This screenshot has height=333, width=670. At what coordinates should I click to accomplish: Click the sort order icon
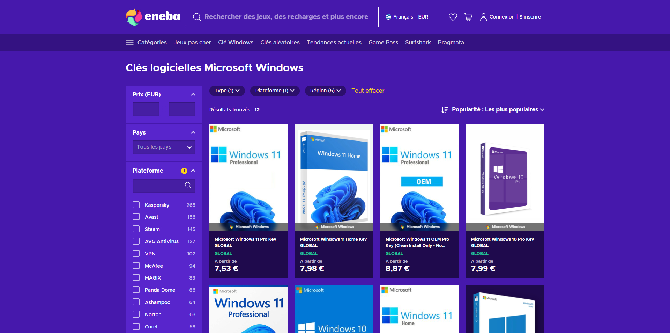pyautogui.click(x=445, y=110)
